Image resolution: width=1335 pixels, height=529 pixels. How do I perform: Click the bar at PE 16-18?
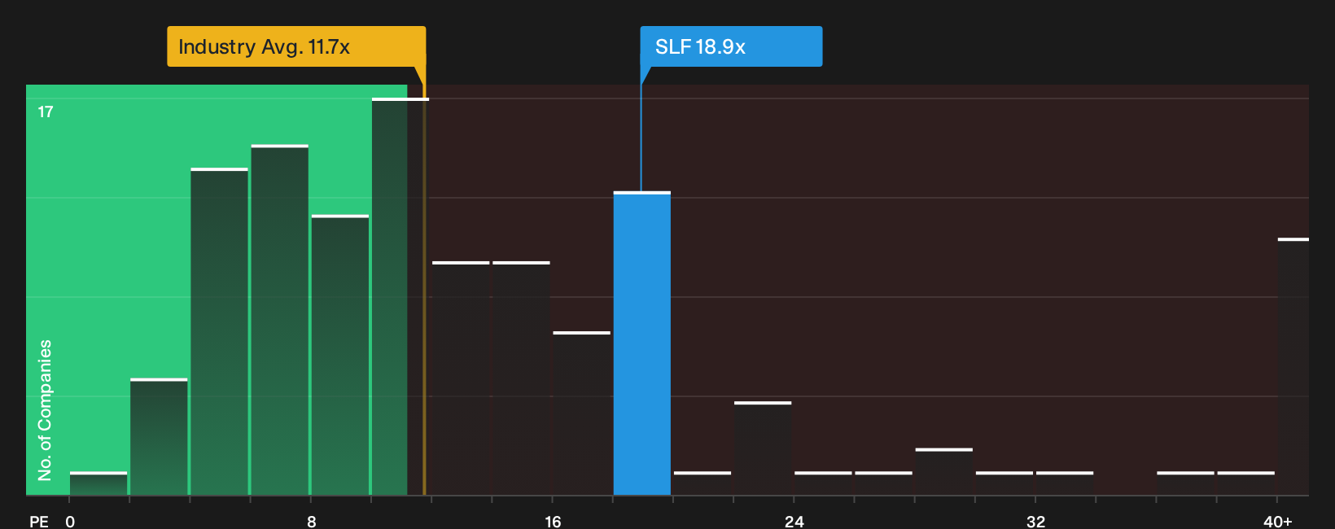click(x=582, y=413)
